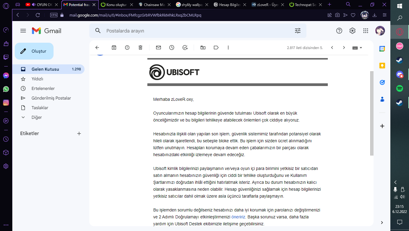Take a snapshot with camera icon
Screen dimensions: 409x231
pos(337,15)
